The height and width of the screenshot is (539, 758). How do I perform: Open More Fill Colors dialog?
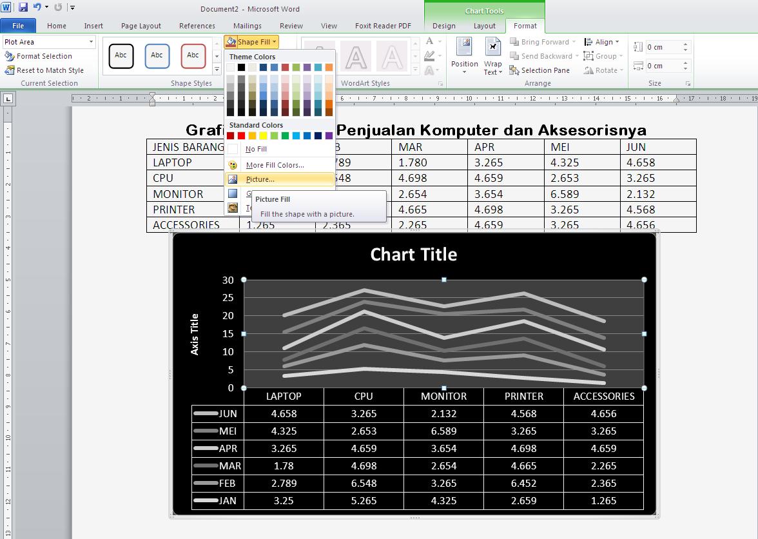tap(280, 165)
